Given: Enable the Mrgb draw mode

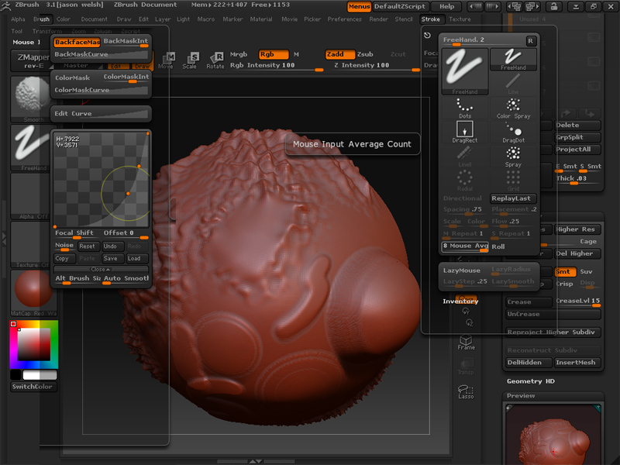Looking at the screenshot, I should 239,54.
